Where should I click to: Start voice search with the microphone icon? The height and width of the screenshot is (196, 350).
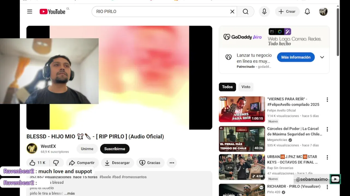click(264, 11)
